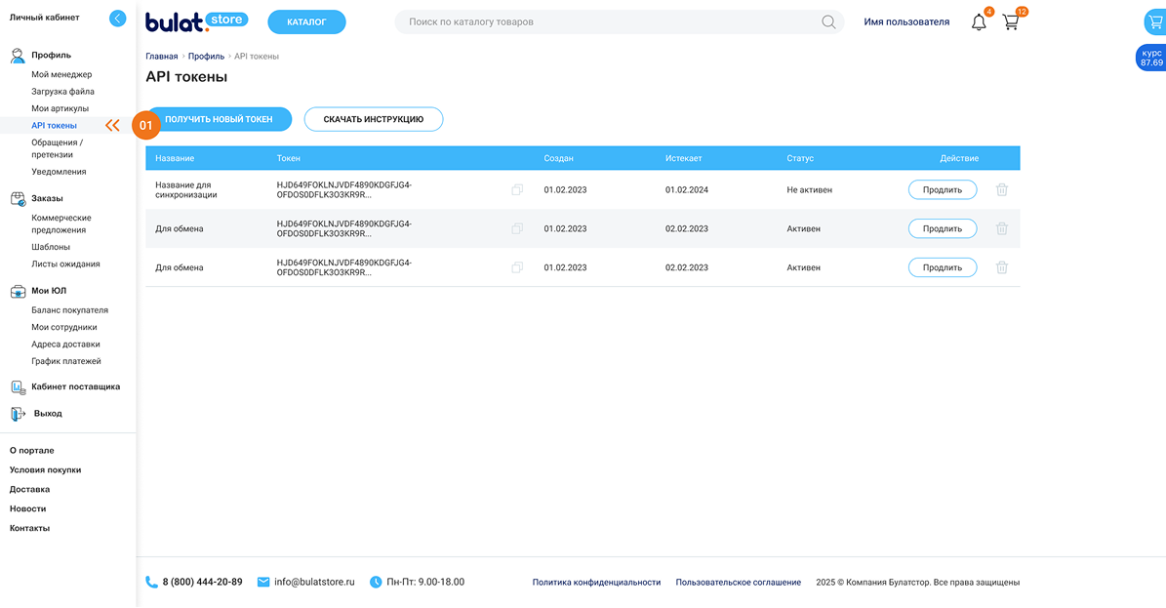Image resolution: width=1166 pixels, height=608 pixels.
Task: Go to Уведомления in sidebar
Action: (59, 172)
